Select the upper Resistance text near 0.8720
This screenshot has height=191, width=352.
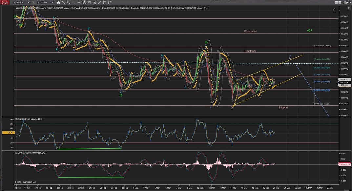pyautogui.click(x=250, y=31)
